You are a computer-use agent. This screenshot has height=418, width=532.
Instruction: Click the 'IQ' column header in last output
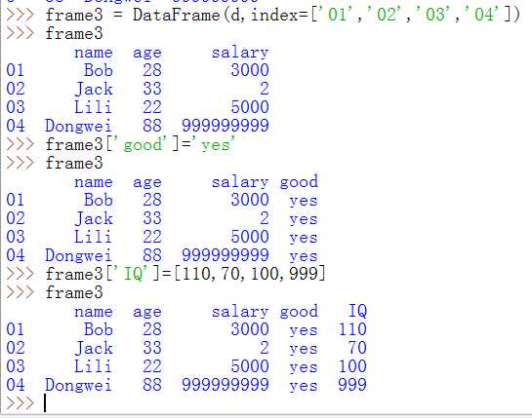point(357,310)
